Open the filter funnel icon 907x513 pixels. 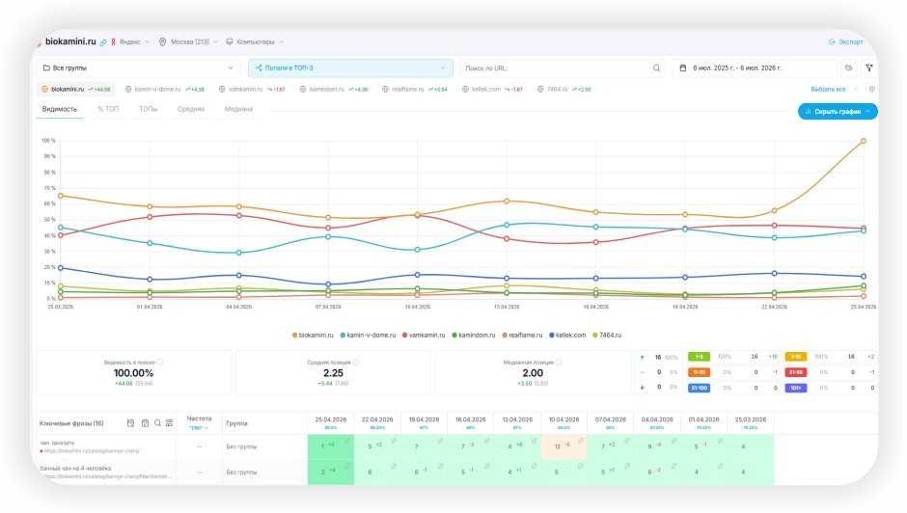tap(868, 68)
